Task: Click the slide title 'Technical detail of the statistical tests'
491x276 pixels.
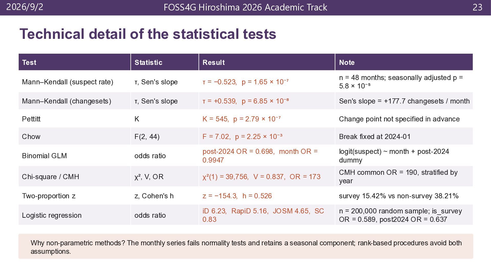Action: click(x=148, y=34)
